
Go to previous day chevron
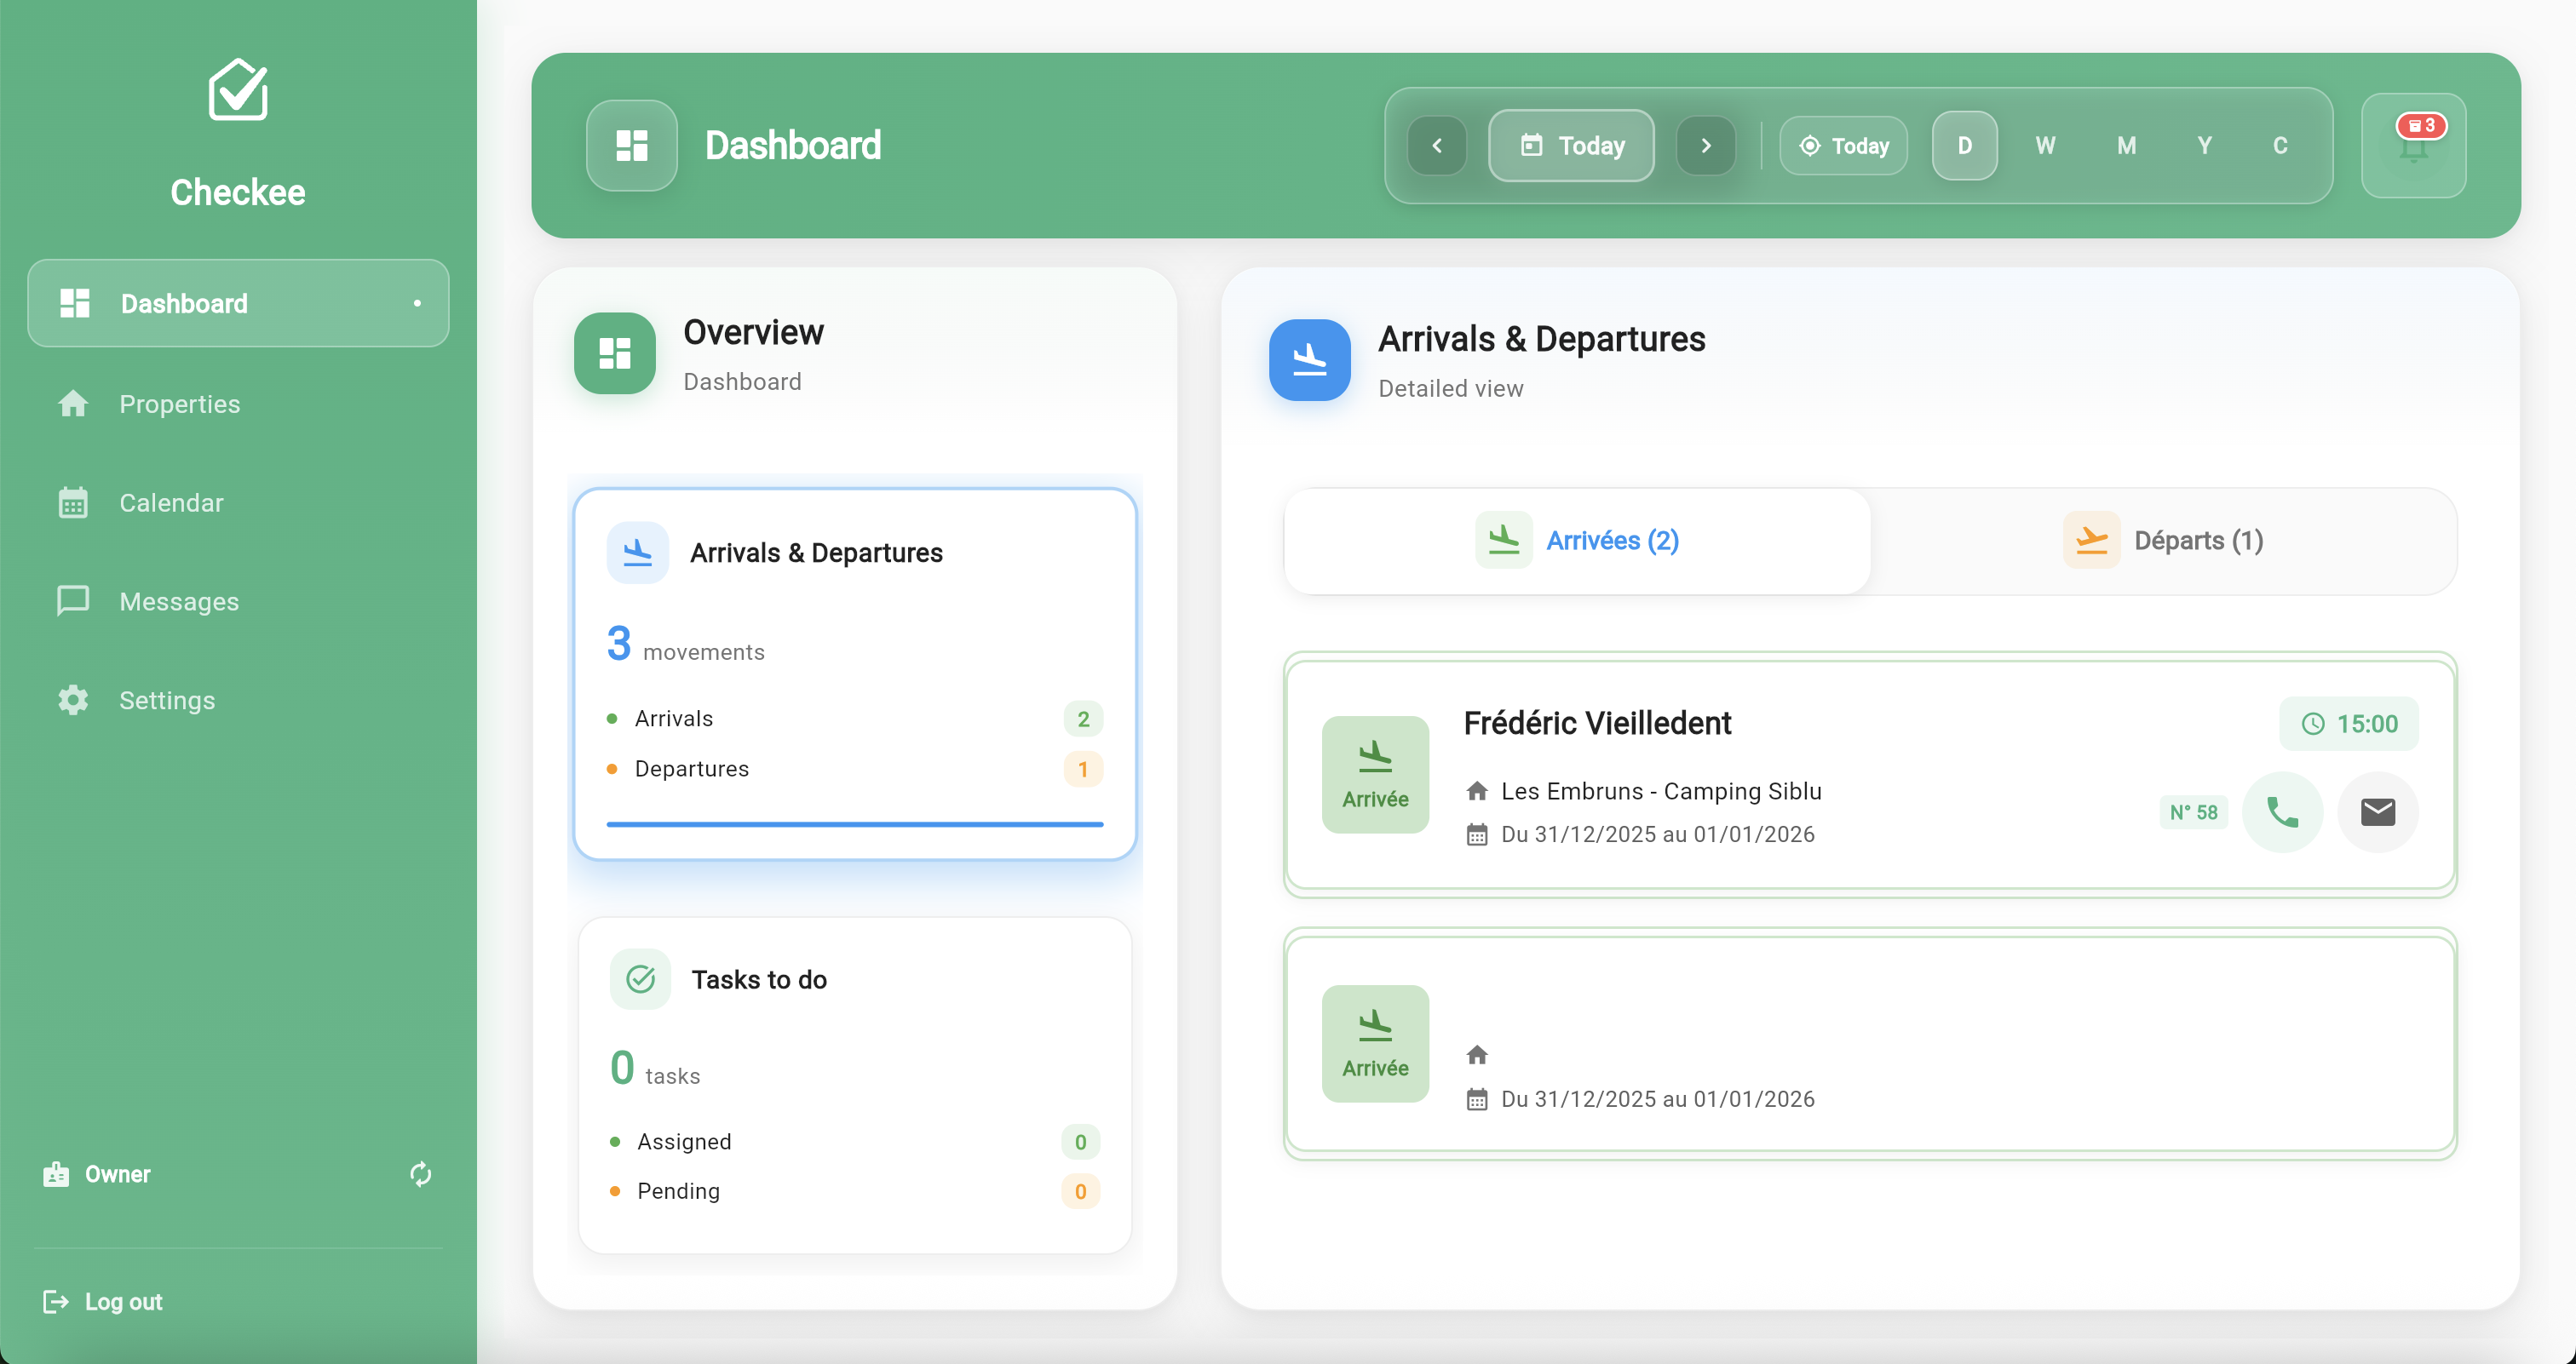[1437, 146]
